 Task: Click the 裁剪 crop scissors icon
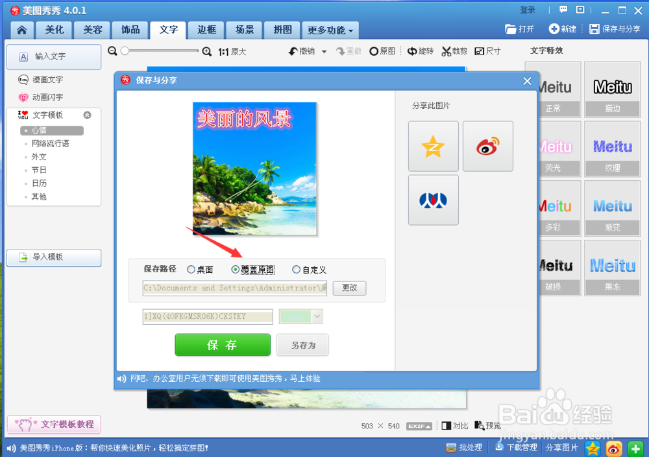click(447, 51)
